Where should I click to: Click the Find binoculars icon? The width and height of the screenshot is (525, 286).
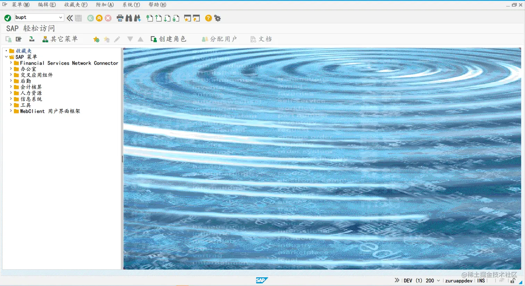click(129, 18)
